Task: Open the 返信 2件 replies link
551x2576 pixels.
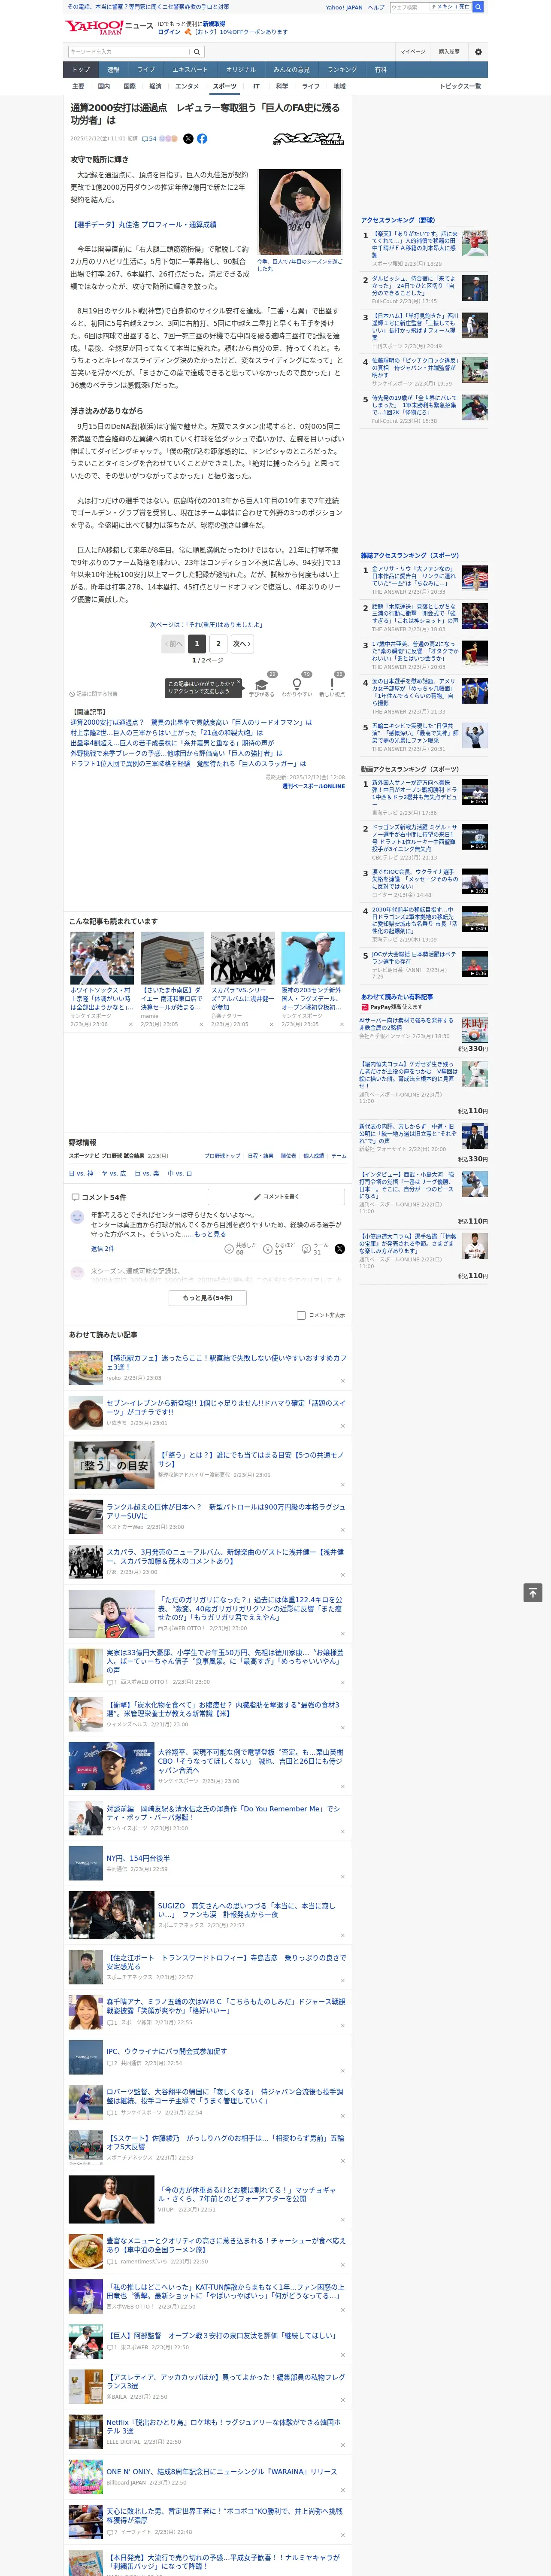Action: (x=102, y=1249)
